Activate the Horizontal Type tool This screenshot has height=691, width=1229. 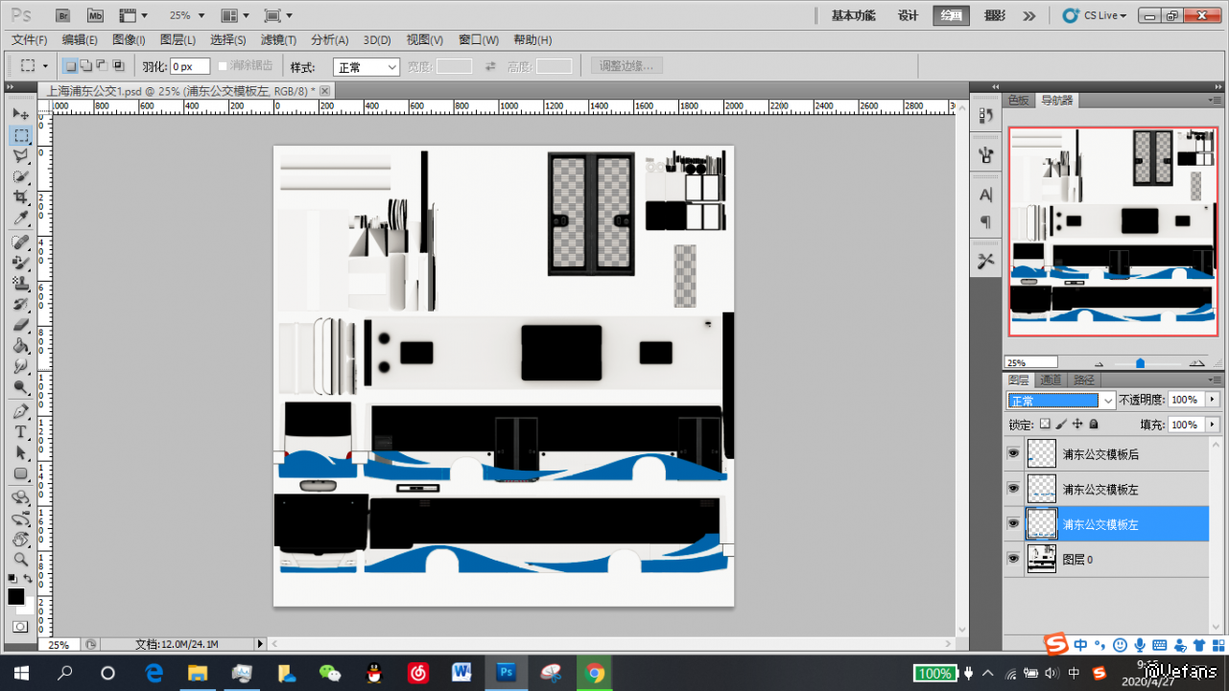[x=20, y=432]
